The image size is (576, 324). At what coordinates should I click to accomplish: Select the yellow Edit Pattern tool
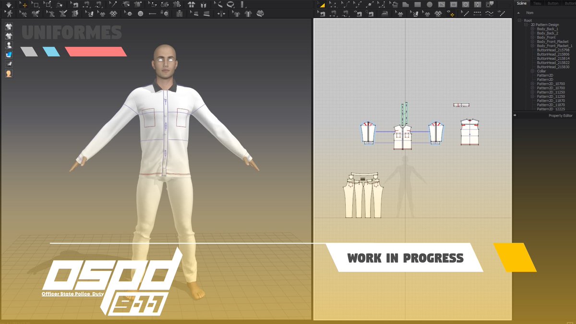pos(323,5)
